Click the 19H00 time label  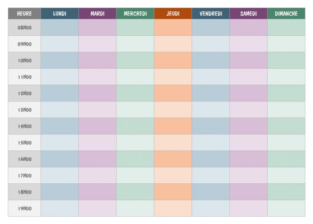tap(24, 208)
